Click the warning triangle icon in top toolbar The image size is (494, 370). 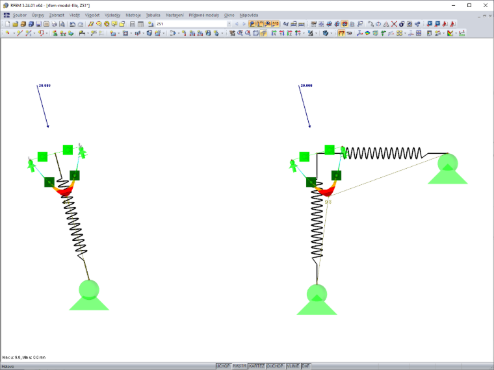pyautogui.click(x=386, y=24)
